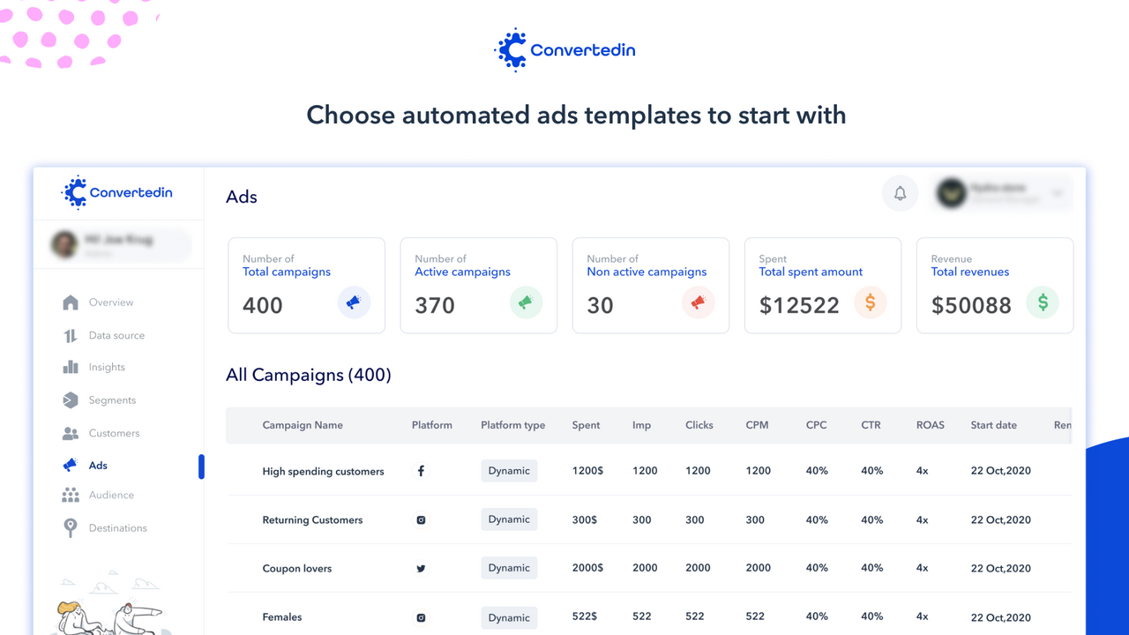Click the Instagram icon in the Females row
The height and width of the screenshot is (635, 1129).
421,617
